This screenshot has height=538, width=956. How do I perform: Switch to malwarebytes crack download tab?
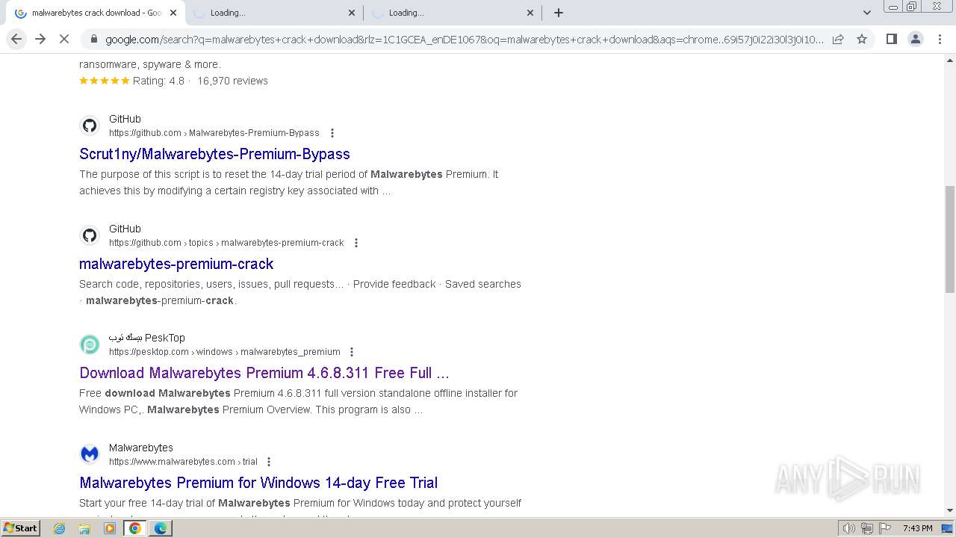[96, 13]
